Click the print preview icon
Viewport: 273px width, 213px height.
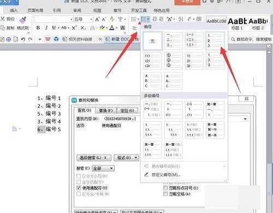[x=16, y=39]
